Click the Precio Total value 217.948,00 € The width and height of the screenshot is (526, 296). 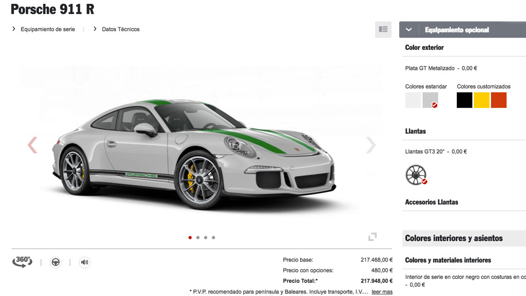coord(377,281)
